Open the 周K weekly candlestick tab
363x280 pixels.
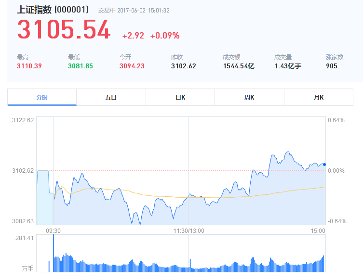pos(249,97)
